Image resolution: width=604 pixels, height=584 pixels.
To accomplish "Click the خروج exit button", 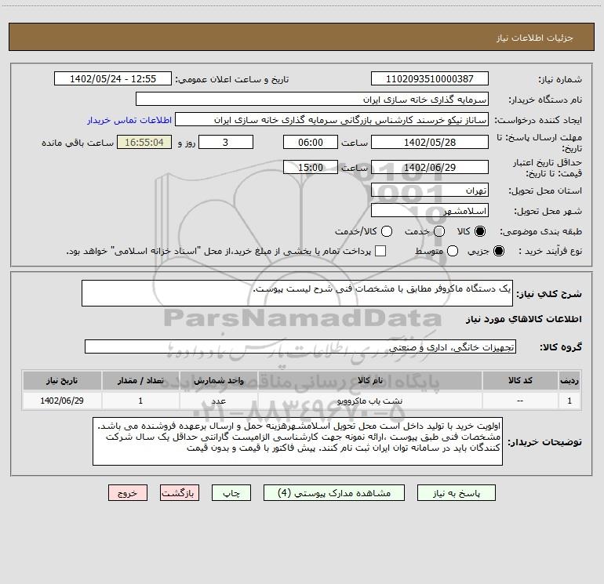I will (x=128, y=493).
